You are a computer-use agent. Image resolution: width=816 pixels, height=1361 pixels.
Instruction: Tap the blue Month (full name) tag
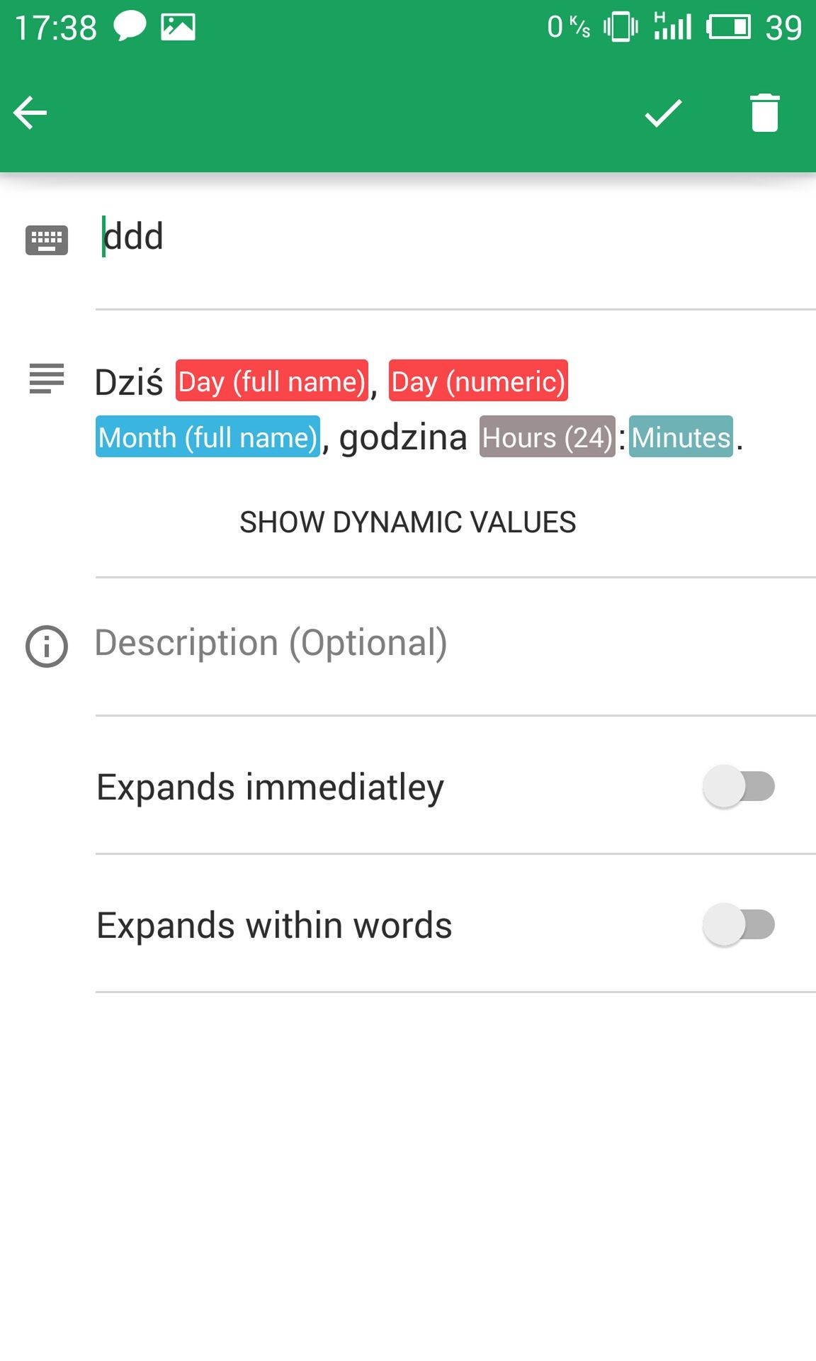pos(208,437)
